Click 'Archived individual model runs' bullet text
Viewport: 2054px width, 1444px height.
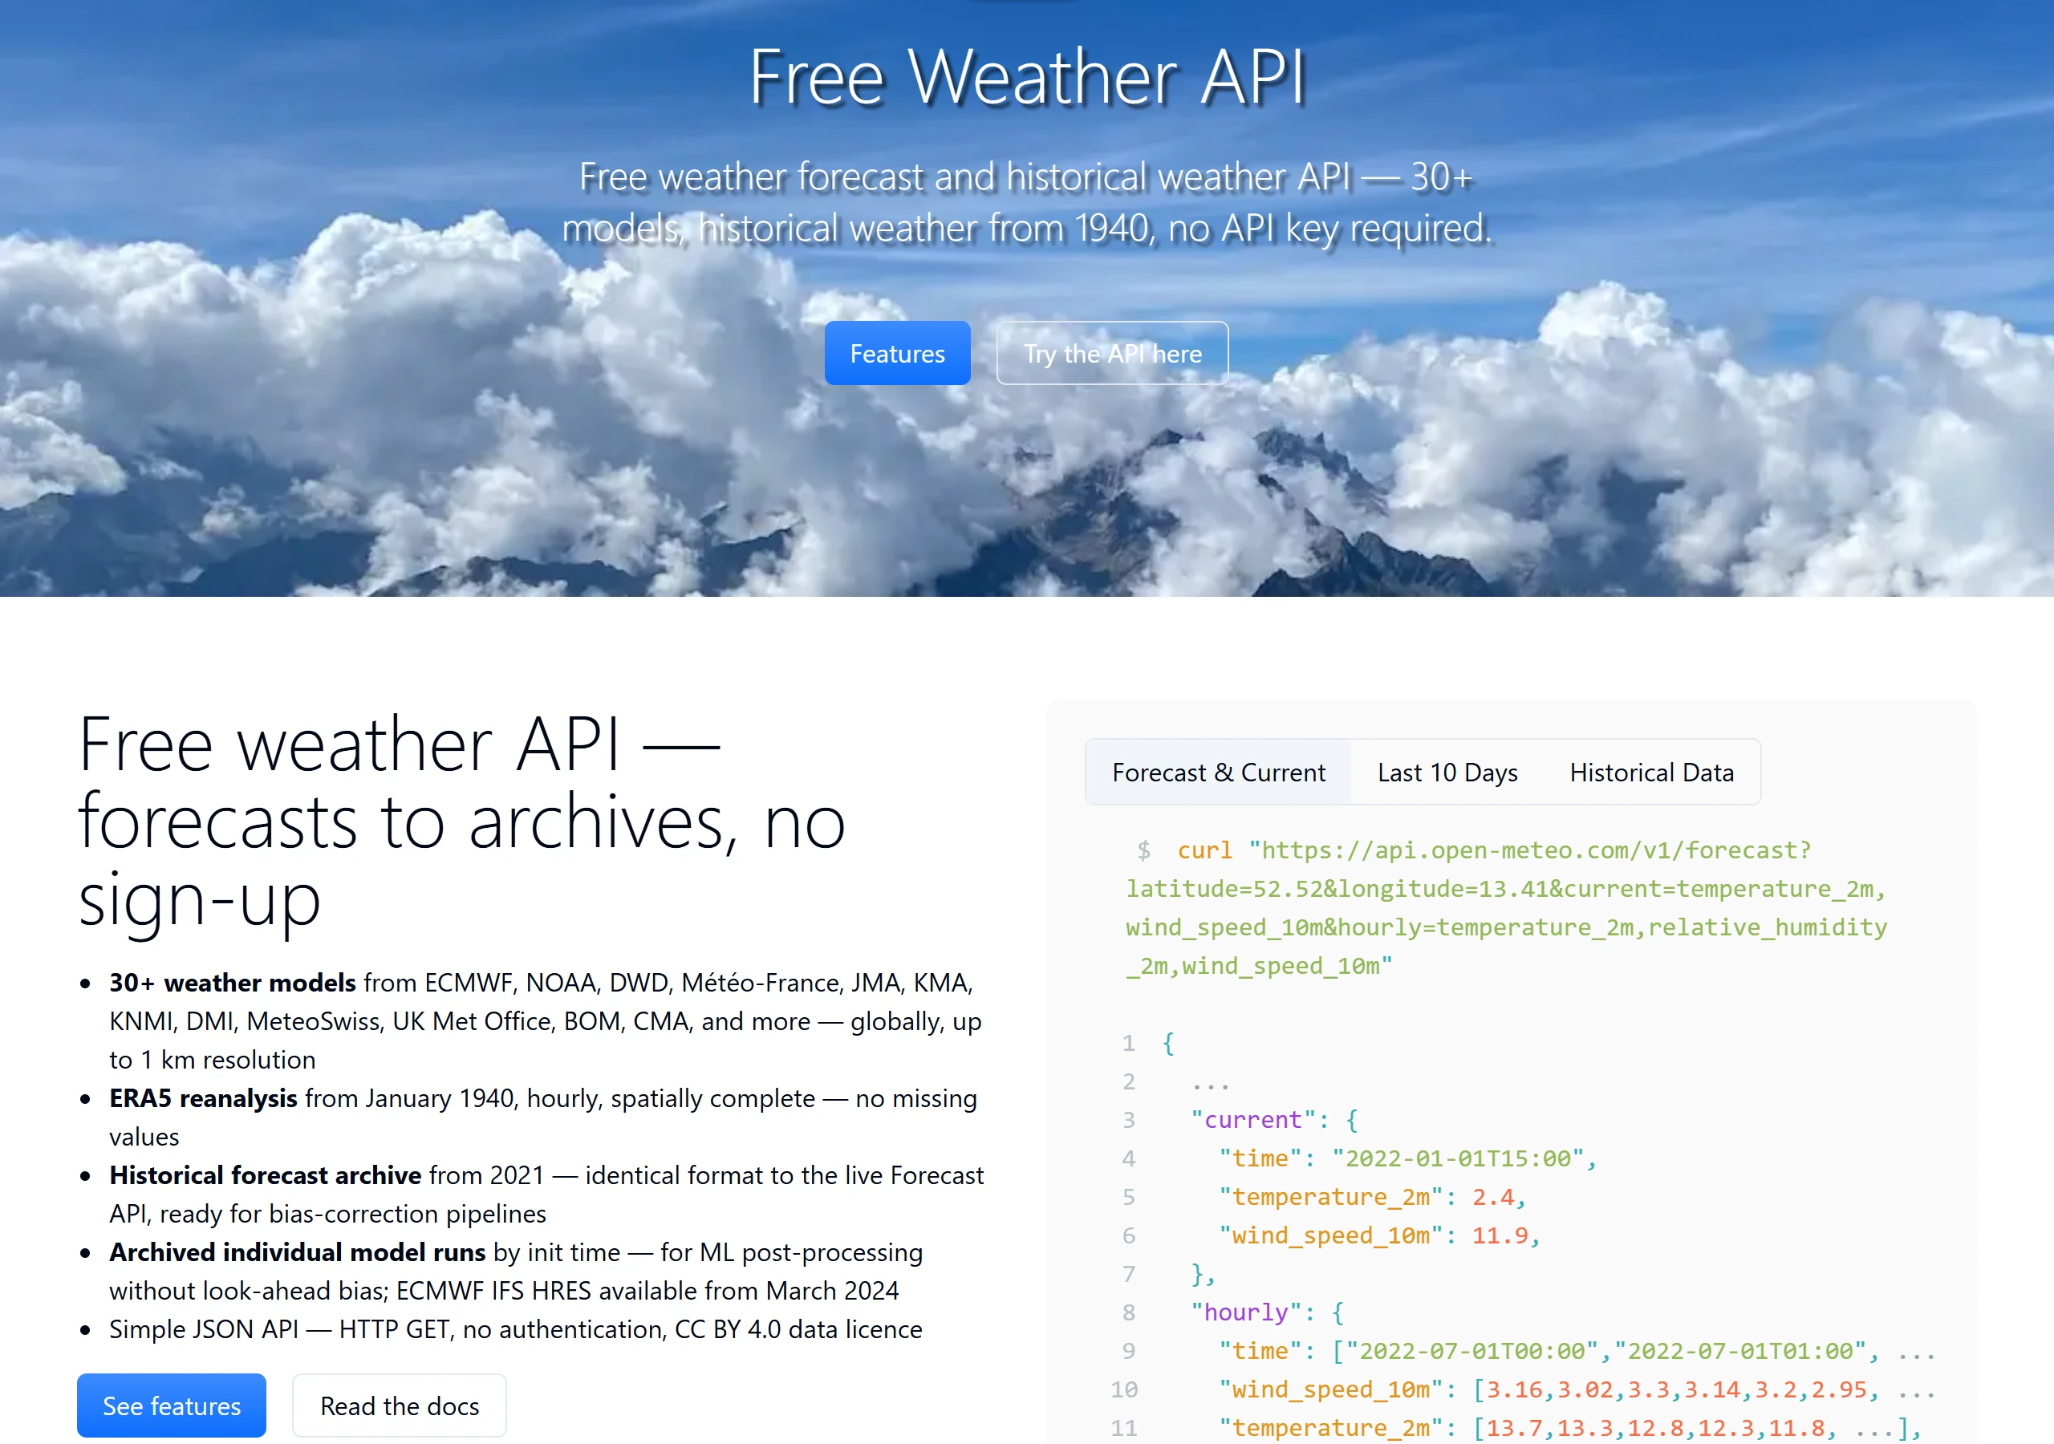[x=297, y=1251]
